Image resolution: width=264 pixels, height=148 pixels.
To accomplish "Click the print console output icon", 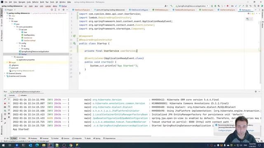I will (9, 114).
